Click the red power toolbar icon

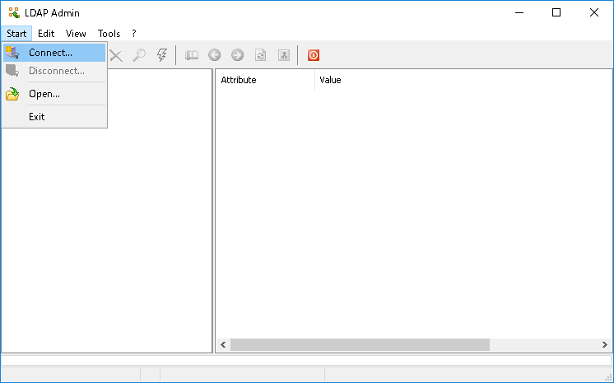314,55
